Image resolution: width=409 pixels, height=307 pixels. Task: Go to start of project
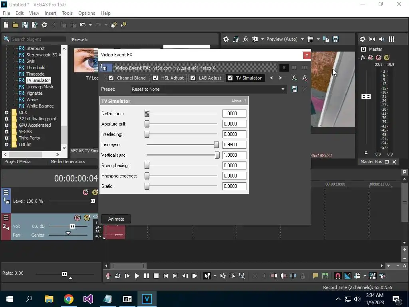(166, 276)
